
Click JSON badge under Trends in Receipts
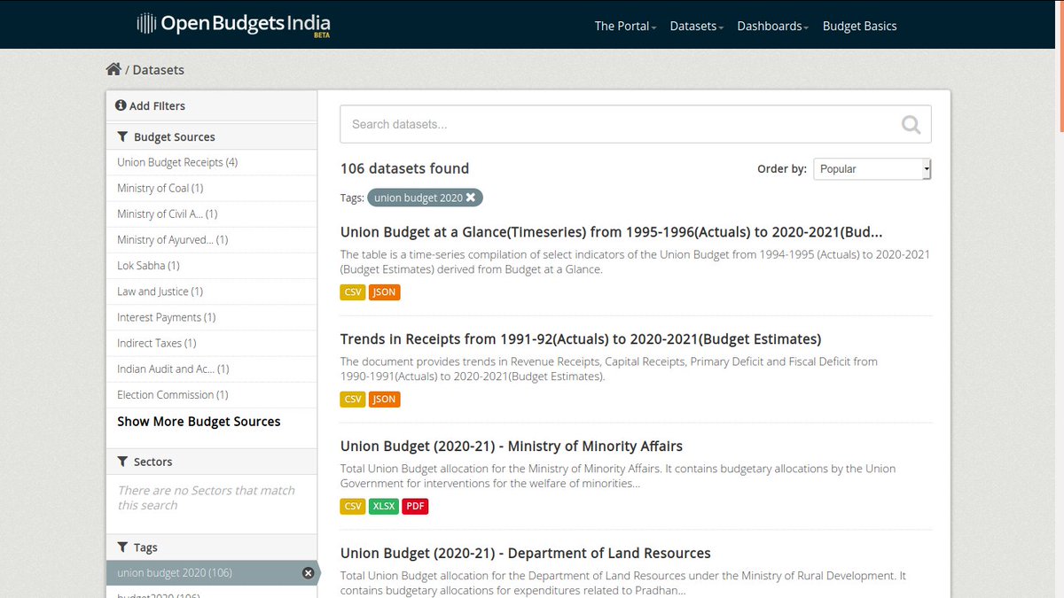pos(385,400)
